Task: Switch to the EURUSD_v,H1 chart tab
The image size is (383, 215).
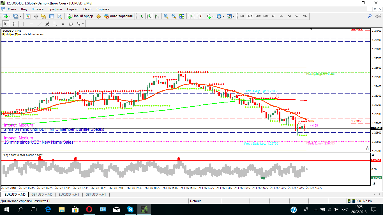Action: tap(69, 194)
